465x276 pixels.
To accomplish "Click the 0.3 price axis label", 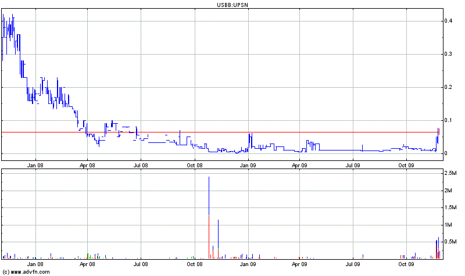I will [449, 54].
